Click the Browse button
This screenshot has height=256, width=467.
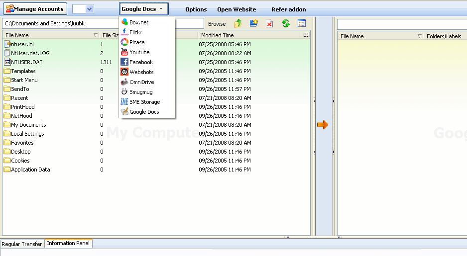[217, 24]
